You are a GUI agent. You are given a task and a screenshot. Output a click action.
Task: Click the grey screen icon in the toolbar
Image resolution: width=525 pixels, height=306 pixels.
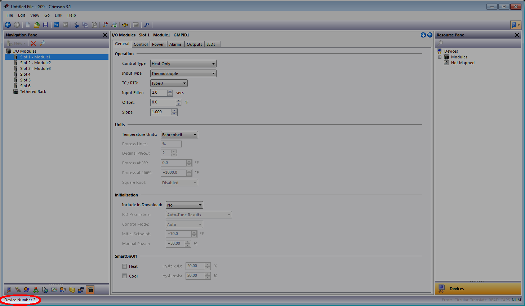135,25
